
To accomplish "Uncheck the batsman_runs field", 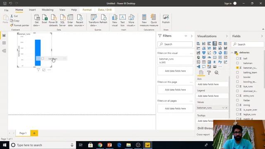I will tap(237, 67).
